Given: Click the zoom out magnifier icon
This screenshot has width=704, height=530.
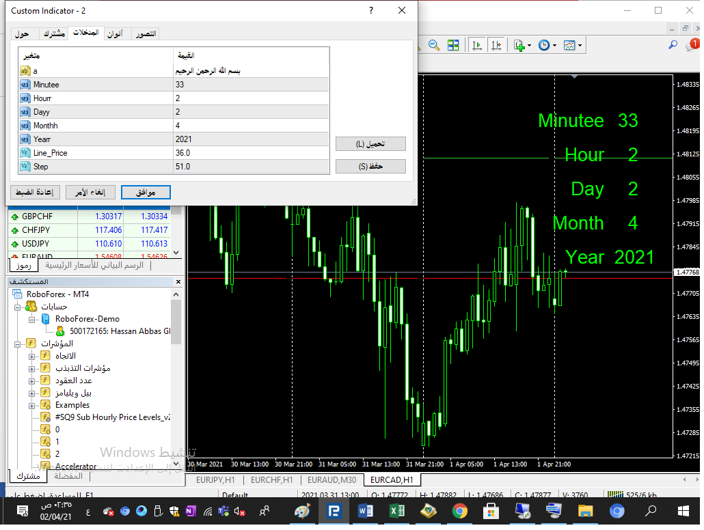Looking at the screenshot, I should pyautogui.click(x=433, y=45).
